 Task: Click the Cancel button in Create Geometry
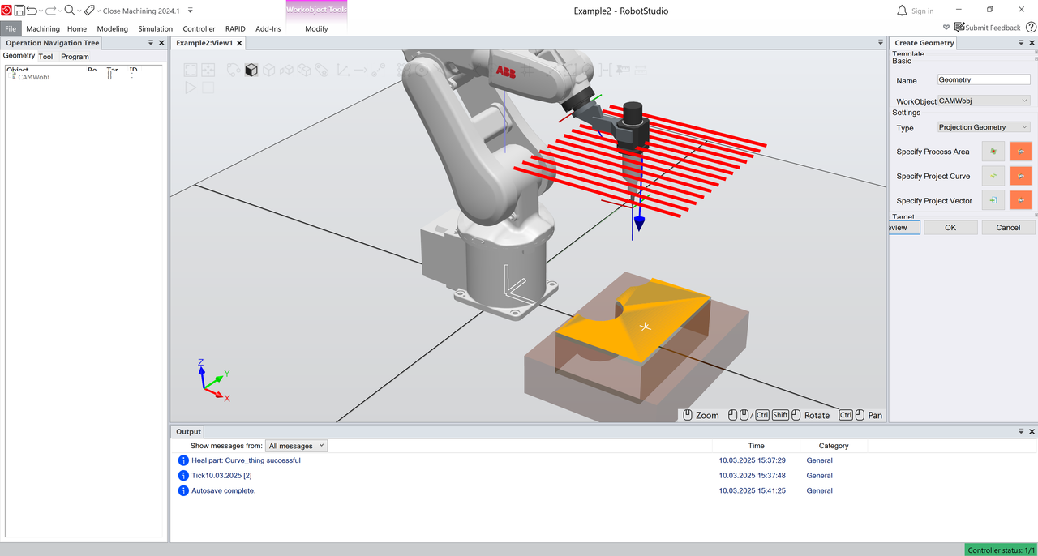(x=1008, y=228)
